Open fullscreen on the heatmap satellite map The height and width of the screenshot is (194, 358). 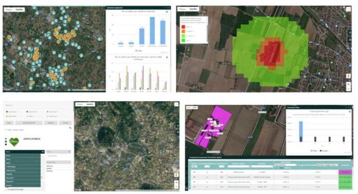pos(348,9)
